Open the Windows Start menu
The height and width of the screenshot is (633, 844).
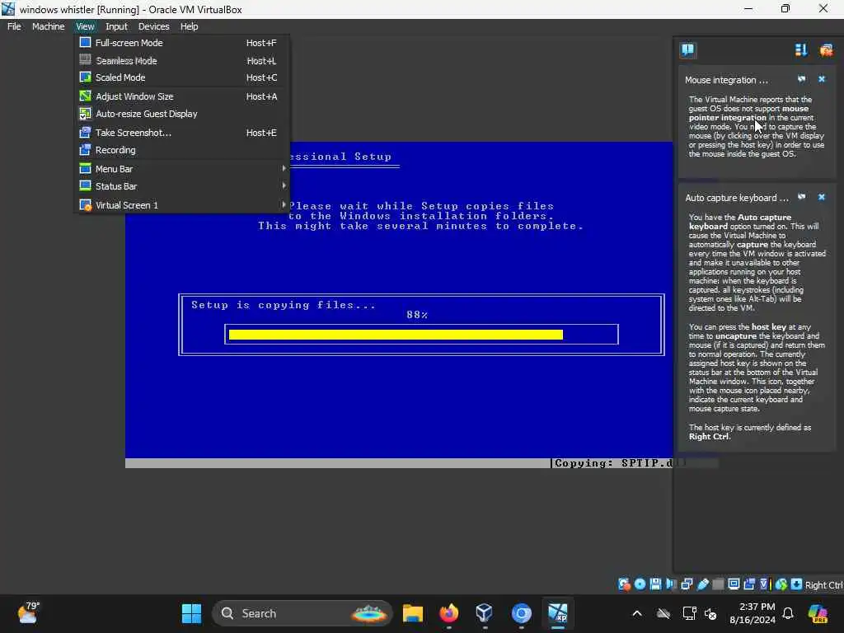coord(191,613)
